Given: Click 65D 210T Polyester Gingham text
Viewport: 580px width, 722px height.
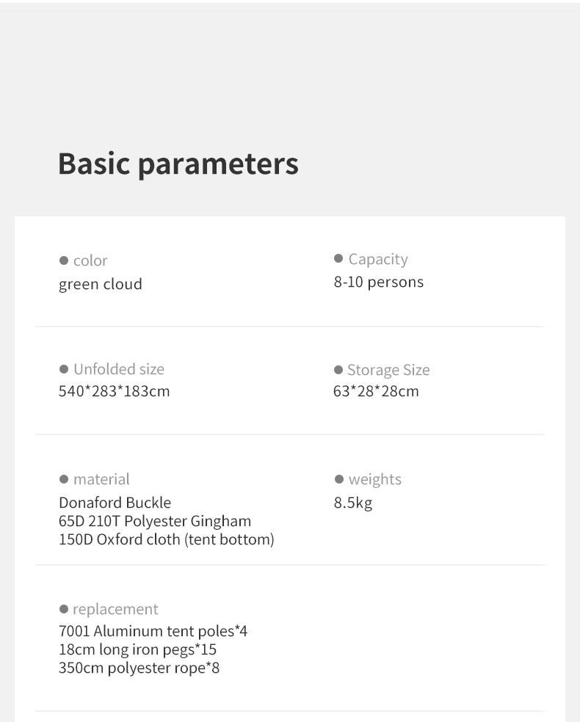Looking at the screenshot, I should point(155,521).
